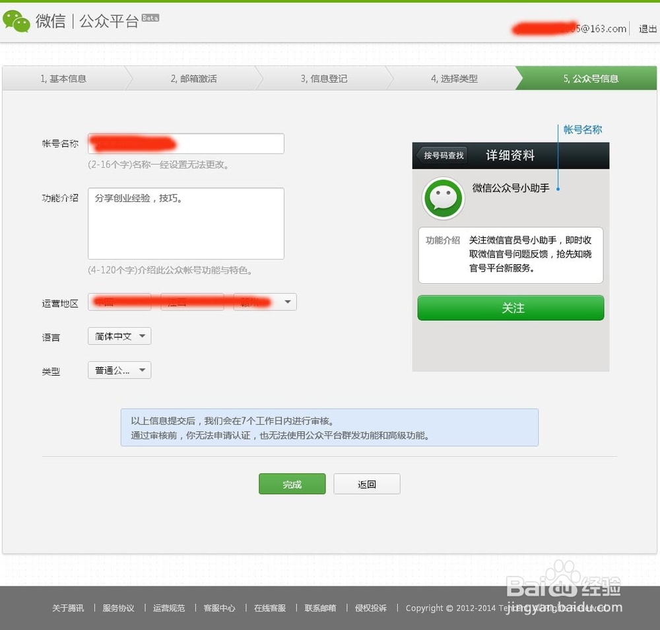Open the 服务协议 footer link
Viewport: 660px width, 630px height.
click(118, 608)
